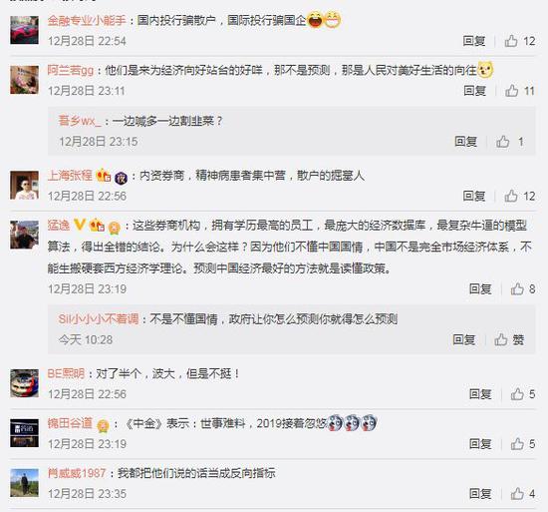This screenshot has width=548, height=512.
Task: Click 回复 under 猛逸's comment
Action: 480,289
